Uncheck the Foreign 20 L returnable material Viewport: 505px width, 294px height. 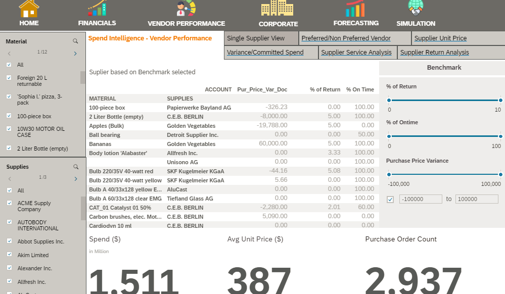pyautogui.click(x=9, y=78)
